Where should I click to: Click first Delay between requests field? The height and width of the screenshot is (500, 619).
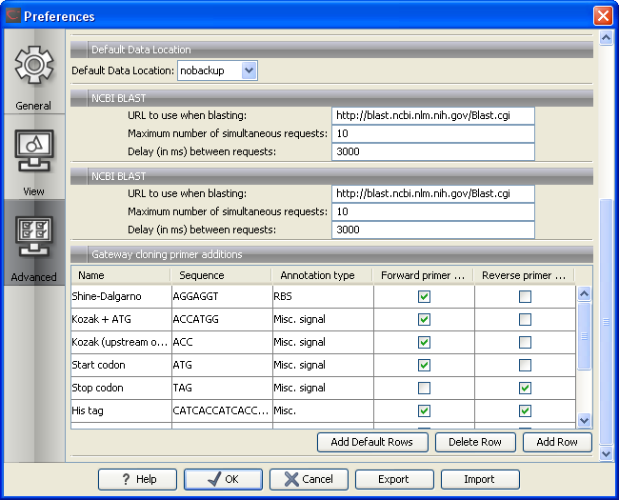(x=433, y=151)
